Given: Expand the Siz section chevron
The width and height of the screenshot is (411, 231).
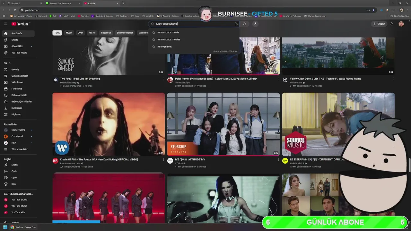Looking at the screenshot, I should coord(10,63).
